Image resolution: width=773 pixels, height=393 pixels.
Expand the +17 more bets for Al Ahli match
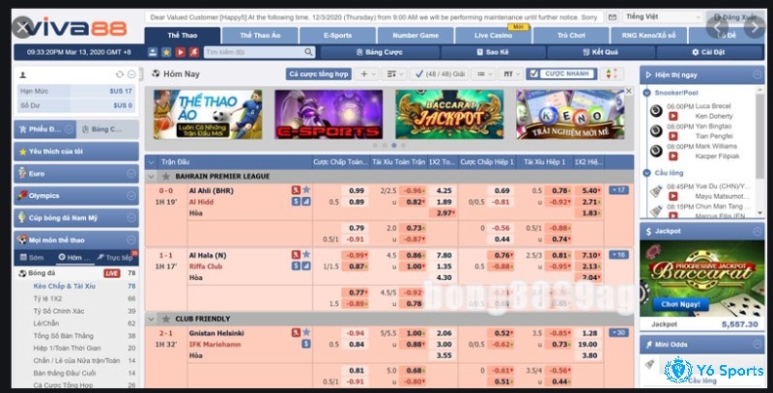618,190
